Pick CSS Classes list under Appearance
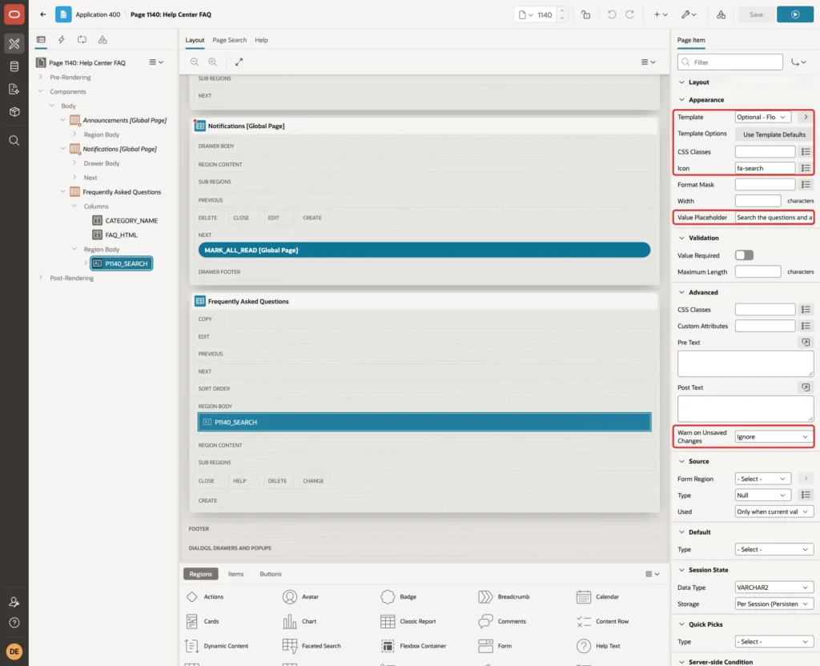This screenshot has height=666, width=820. [x=806, y=151]
